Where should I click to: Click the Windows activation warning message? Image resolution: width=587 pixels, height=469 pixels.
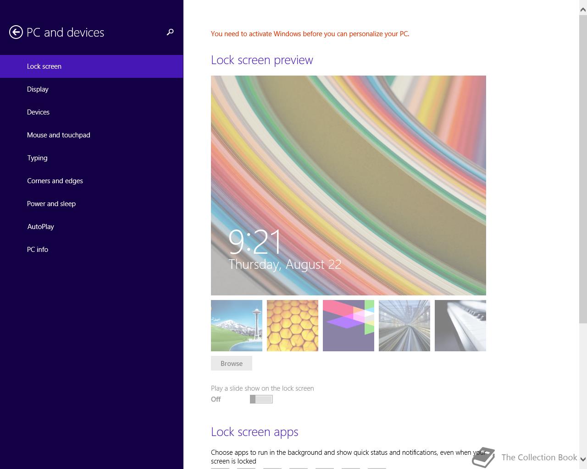310,34
